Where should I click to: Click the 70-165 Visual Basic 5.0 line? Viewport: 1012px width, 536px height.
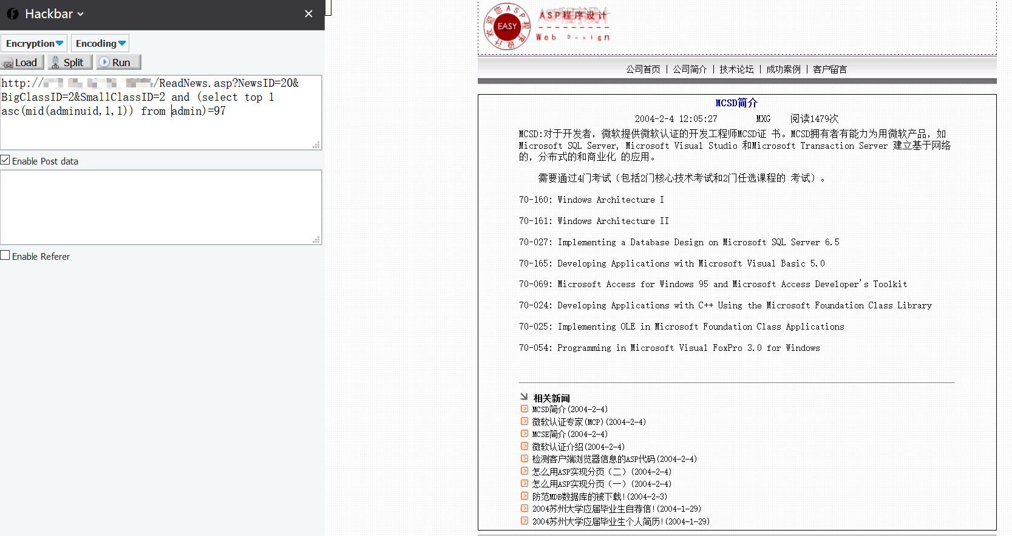pos(672,263)
